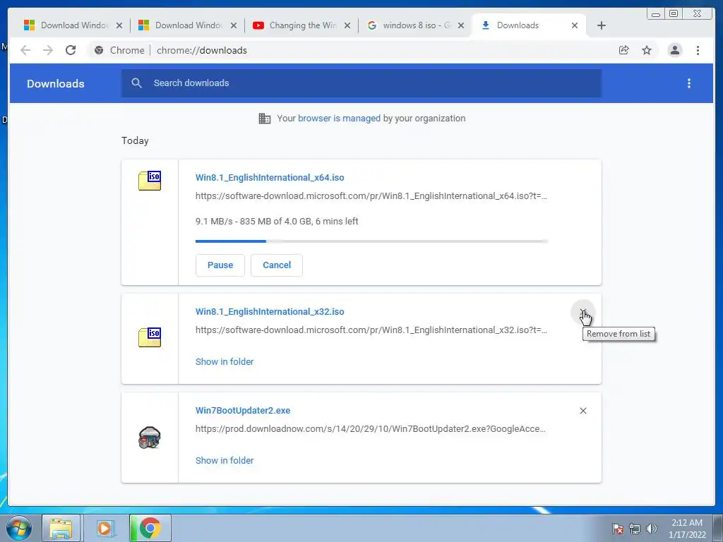Viewport: 723px width, 542px height.
Task: Close the second Download Windows tab
Action: coord(234,25)
